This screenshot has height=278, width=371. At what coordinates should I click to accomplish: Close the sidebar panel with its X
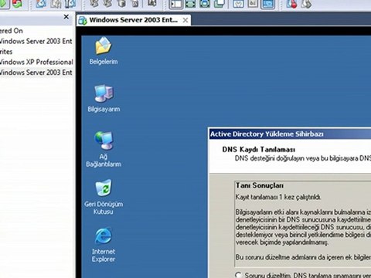66,17
